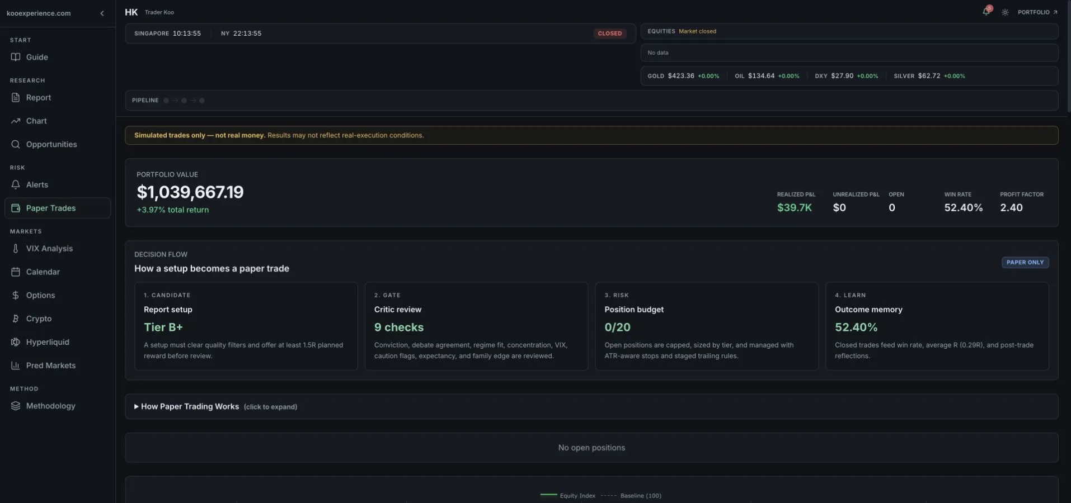Click the GOLD $423.36 ticker
This screenshot has height=503, width=1071.
pyautogui.click(x=683, y=76)
